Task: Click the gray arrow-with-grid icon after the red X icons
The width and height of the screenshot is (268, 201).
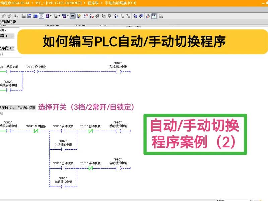Action: pos(97,16)
